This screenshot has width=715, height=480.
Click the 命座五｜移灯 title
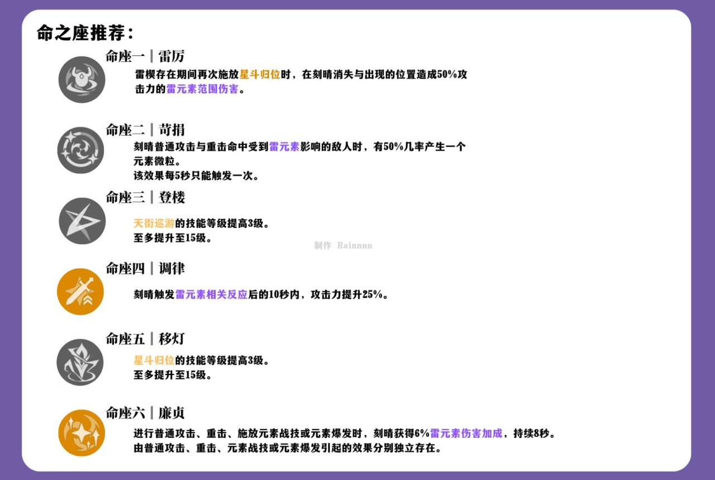(x=145, y=339)
